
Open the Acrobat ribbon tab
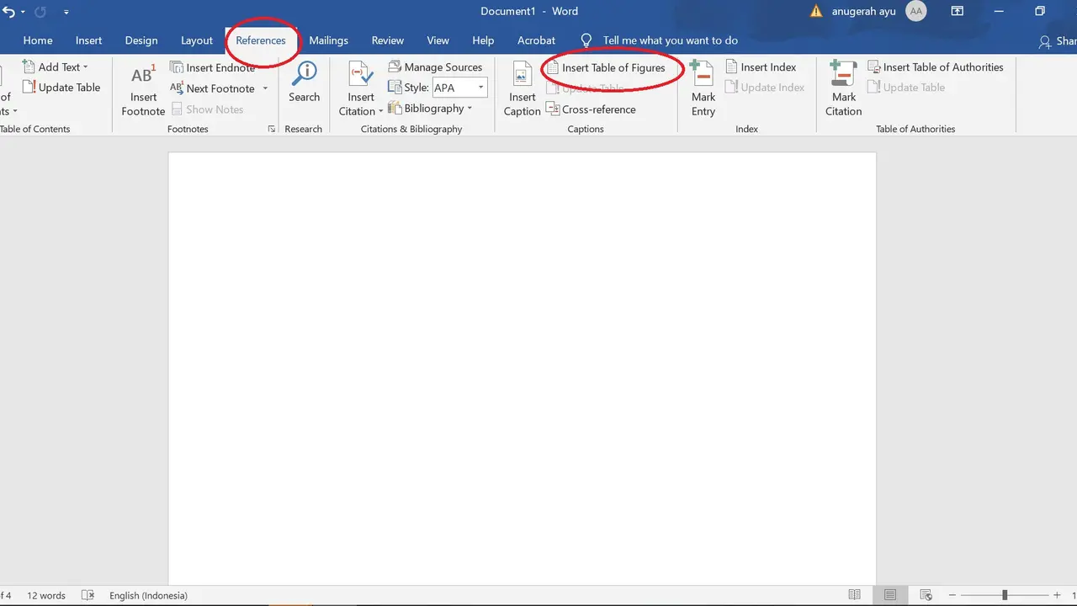(536, 40)
